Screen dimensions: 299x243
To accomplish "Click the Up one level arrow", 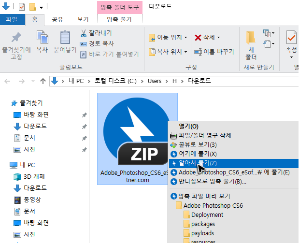I will pyautogui.click(x=43, y=81).
